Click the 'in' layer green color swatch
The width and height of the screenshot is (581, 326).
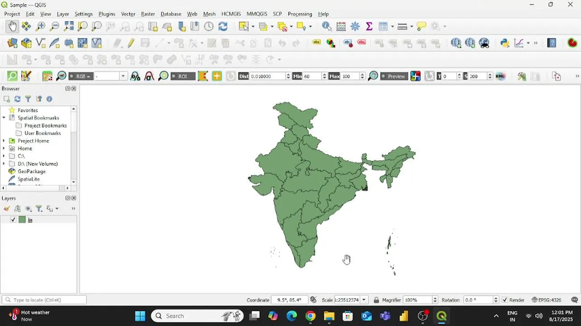point(22,220)
